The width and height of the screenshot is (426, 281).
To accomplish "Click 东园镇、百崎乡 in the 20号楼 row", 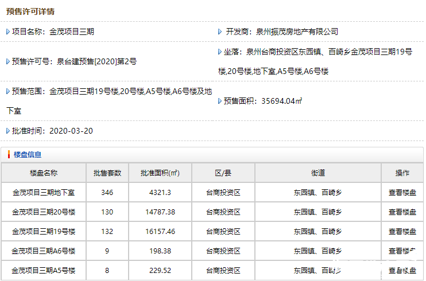I will click(x=317, y=212).
